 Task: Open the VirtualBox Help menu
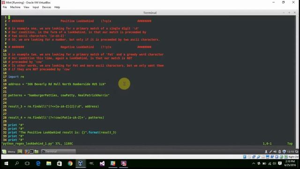(x=57, y=7)
